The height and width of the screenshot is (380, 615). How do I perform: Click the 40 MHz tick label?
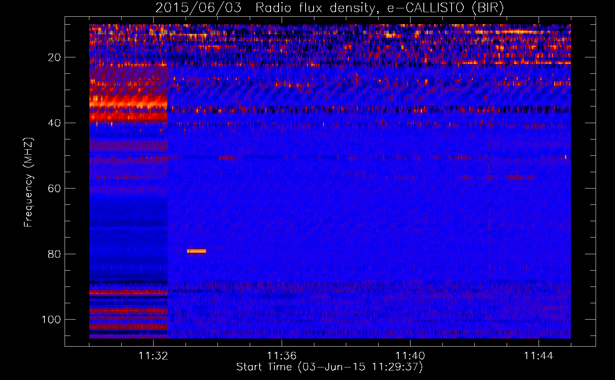point(54,123)
